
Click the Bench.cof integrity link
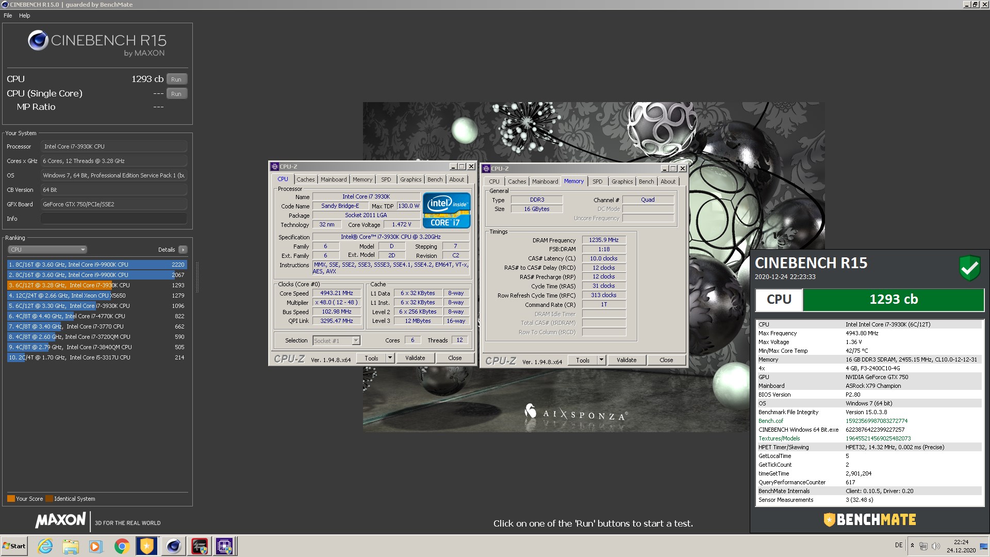pyautogui.click(x=770, y=421)
